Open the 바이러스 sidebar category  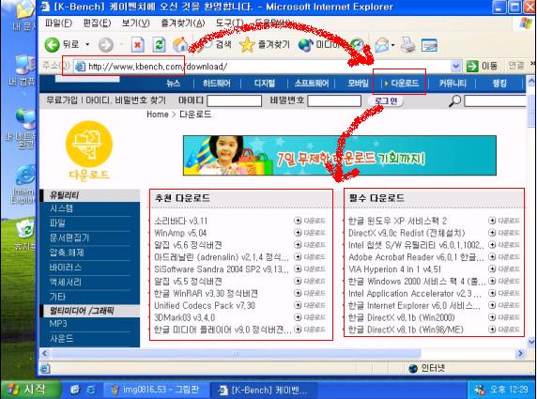[x=66, y=268]
